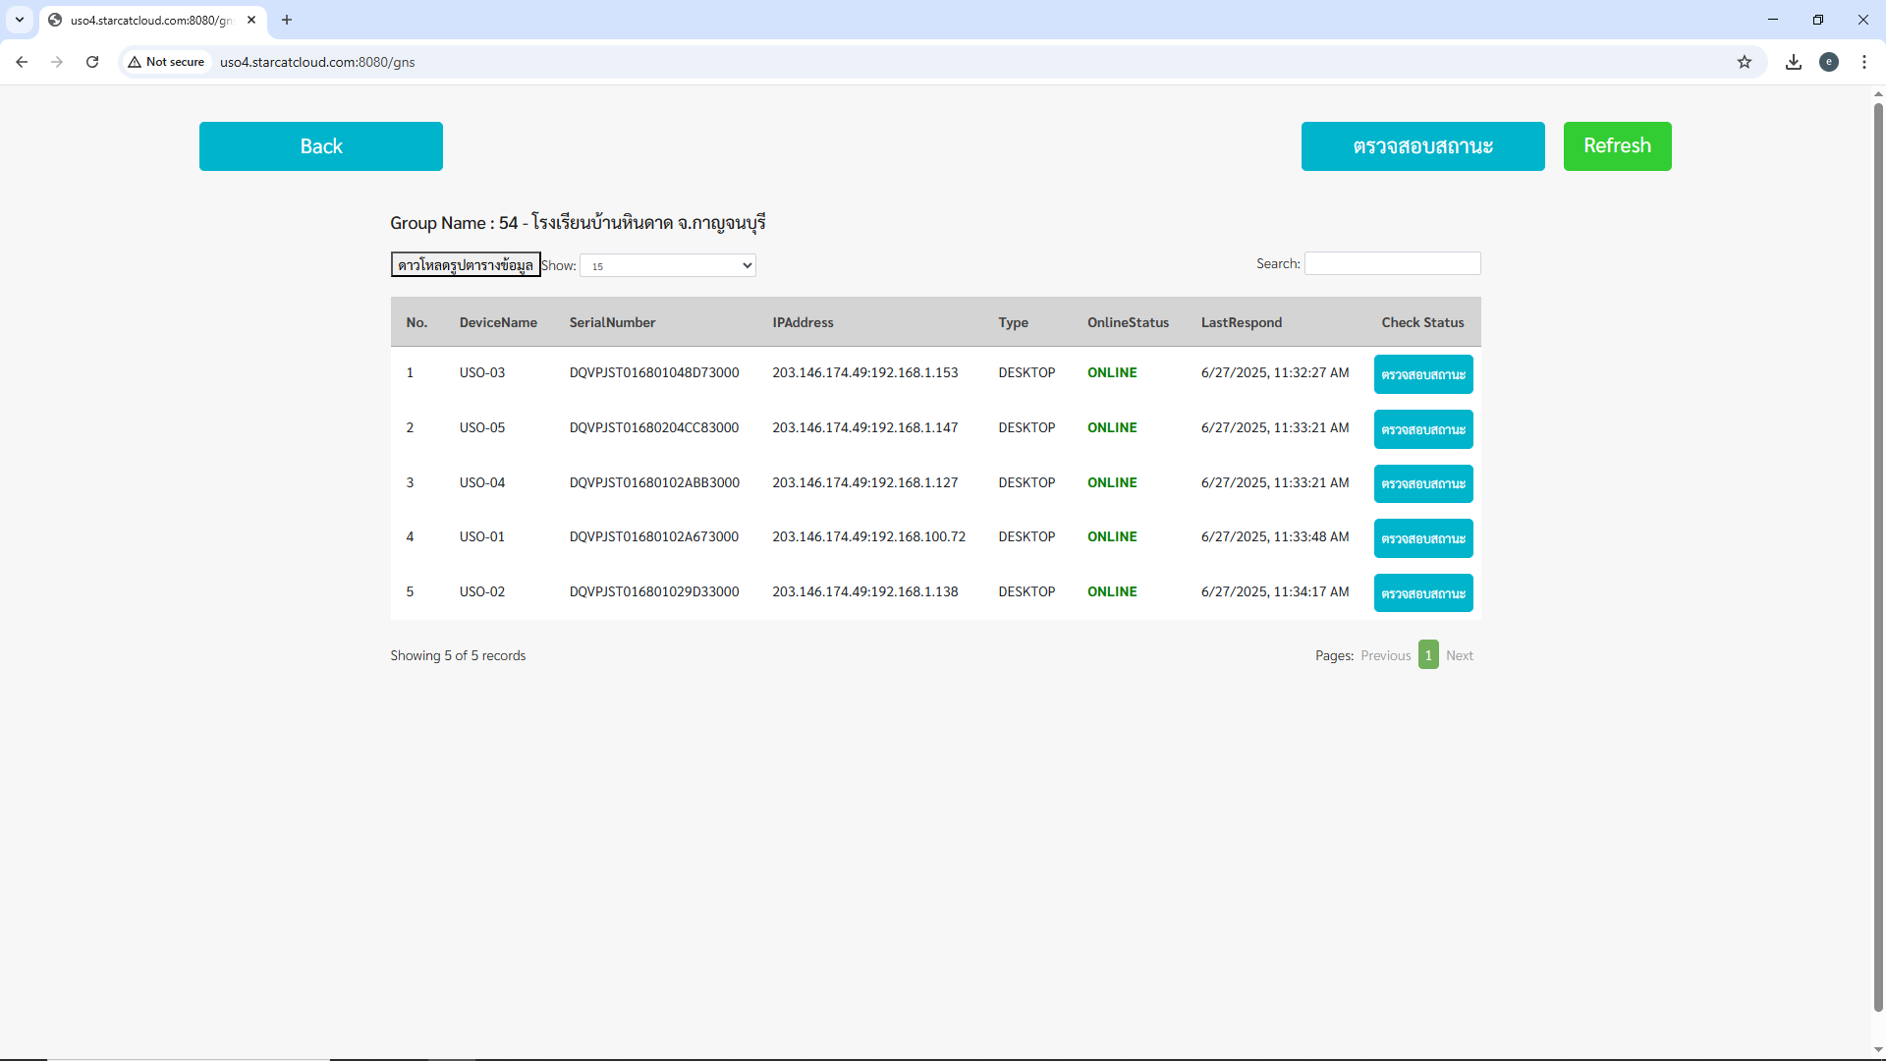The image size is (1886, 1061).
Task: Click the Back button
Action: pos(321,146)
